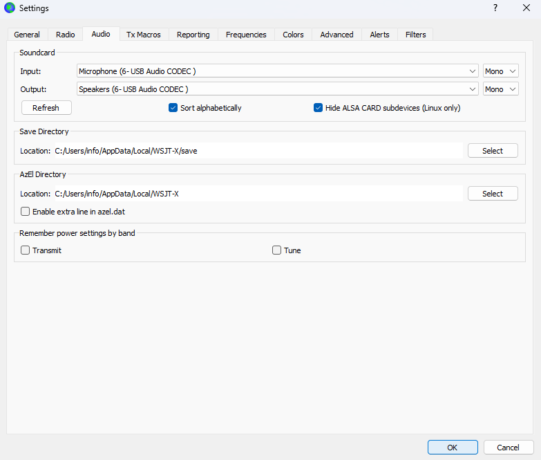Enable extra line in azel.dat
The height and width of the screenshot is (460, 541).
(26, 212)
